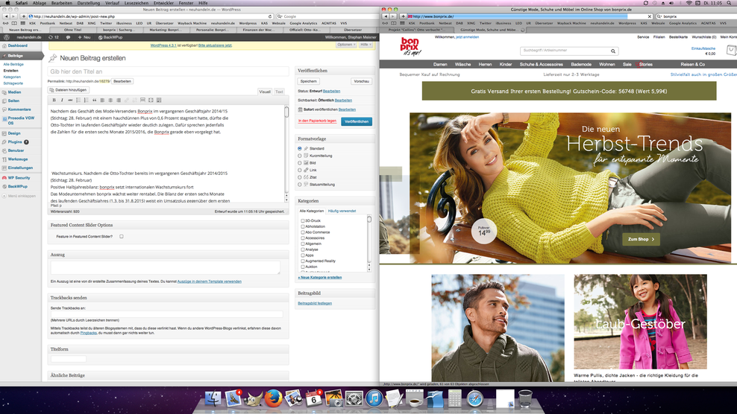
Task: Click the editor content vertical scrollbar
Action: pos(286,154)
